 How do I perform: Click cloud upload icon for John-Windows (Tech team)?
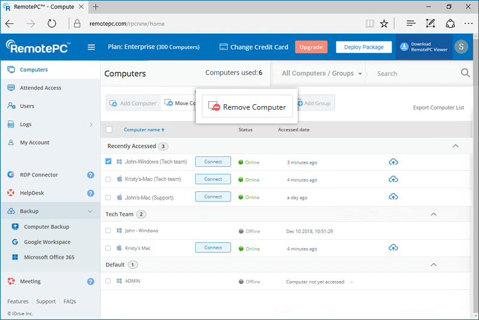point(393,162)
